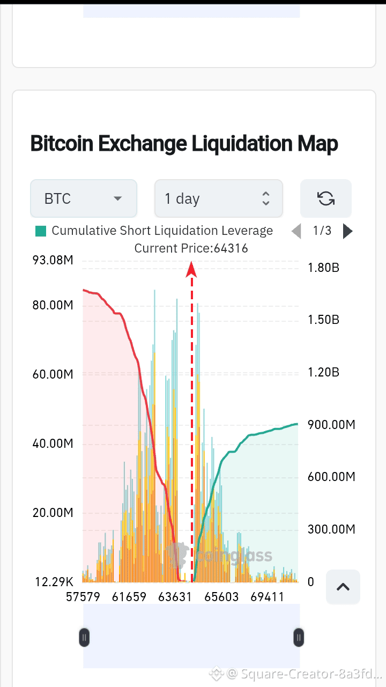Click the 65603 price axis label
Screen dimensions: 386x687
pyautogui.click(x=221, y=597)
